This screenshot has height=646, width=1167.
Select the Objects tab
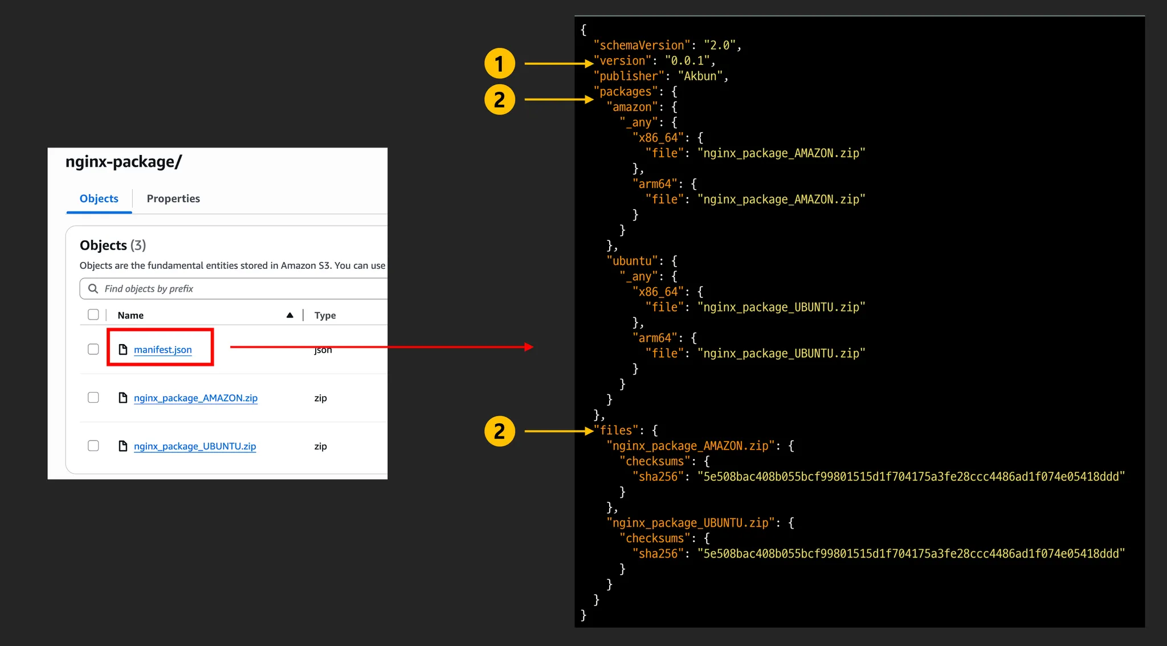pos(99,198)
